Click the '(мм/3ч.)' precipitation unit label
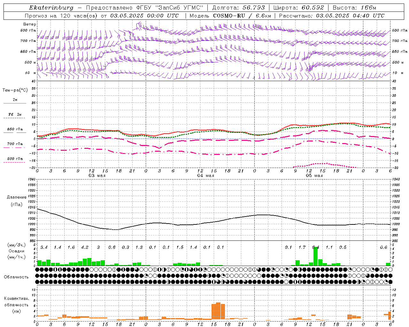 tap(16, 245)
